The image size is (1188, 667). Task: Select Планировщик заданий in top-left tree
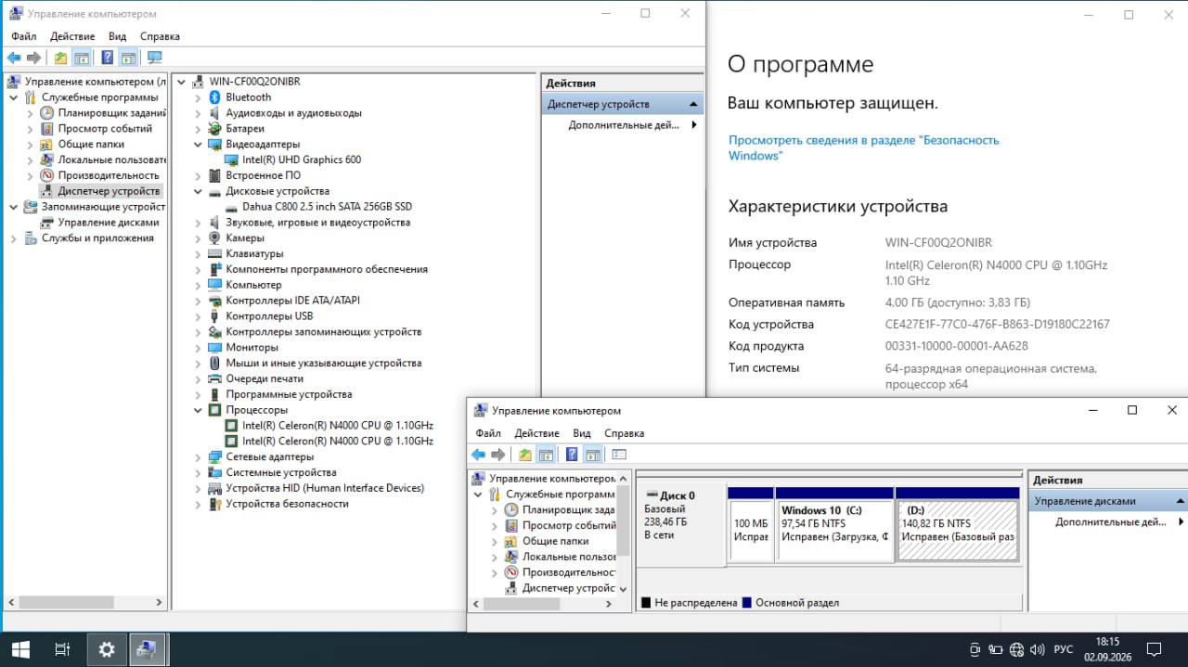click(x=111, y=113)
